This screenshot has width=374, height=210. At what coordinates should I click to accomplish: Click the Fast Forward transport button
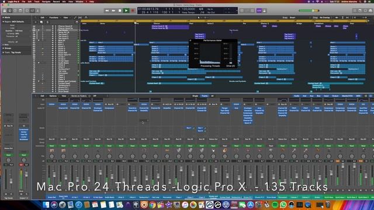click(x=113, y=10)
